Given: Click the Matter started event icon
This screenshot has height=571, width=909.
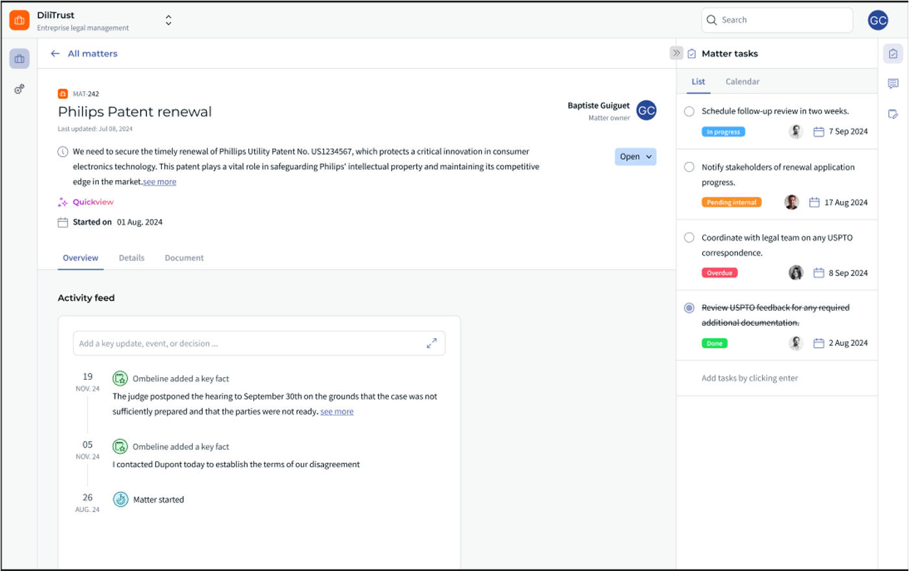Looking at the screenshot, I should point(121,499).
